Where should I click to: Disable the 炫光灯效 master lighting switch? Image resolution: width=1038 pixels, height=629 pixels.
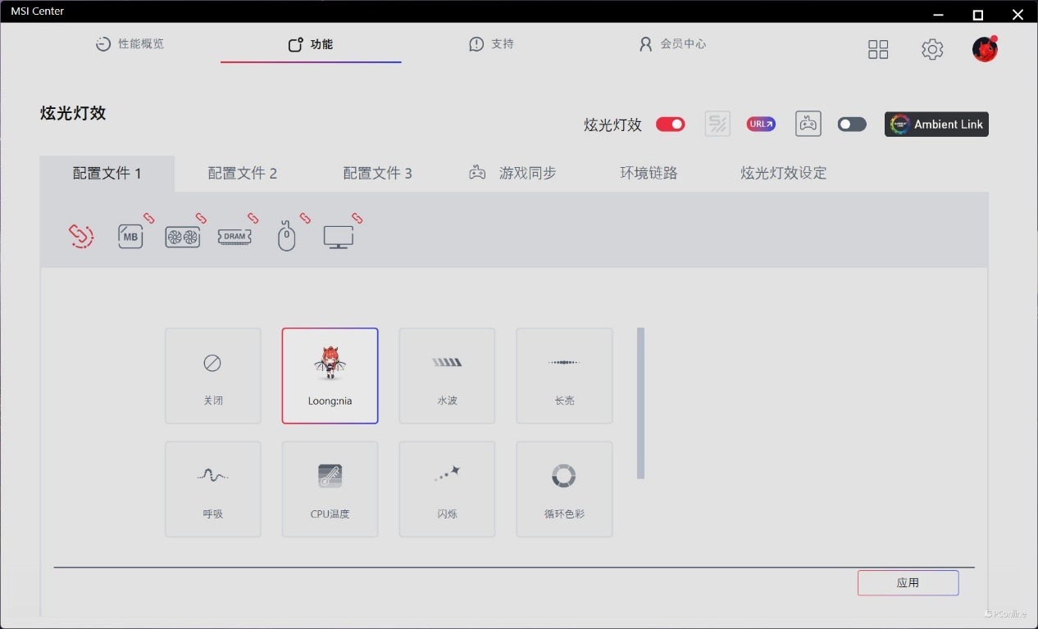pyautogui.click(x=670, y=124)
